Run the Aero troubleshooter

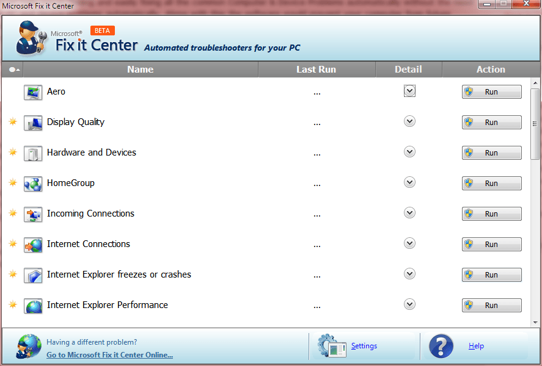click(491, 91)
